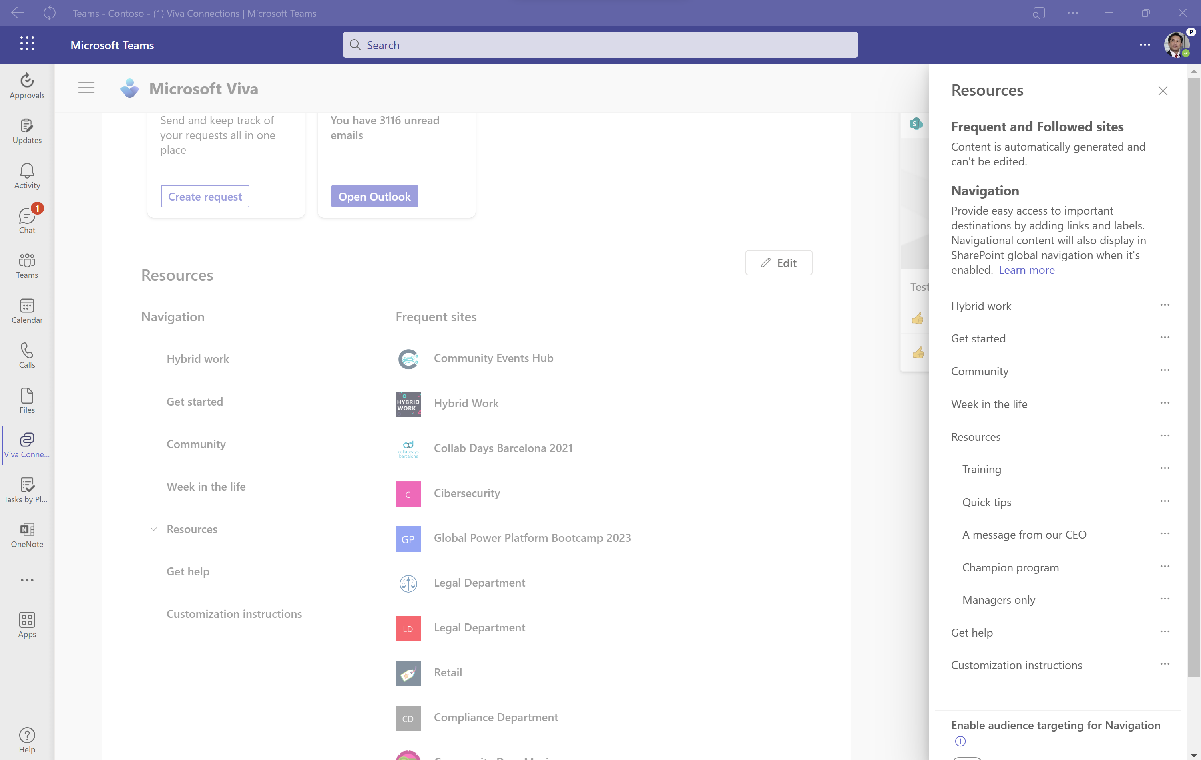Go to Calendar in left rail
This screenshot has width=1201, height=760.
[x=27, y=311]
